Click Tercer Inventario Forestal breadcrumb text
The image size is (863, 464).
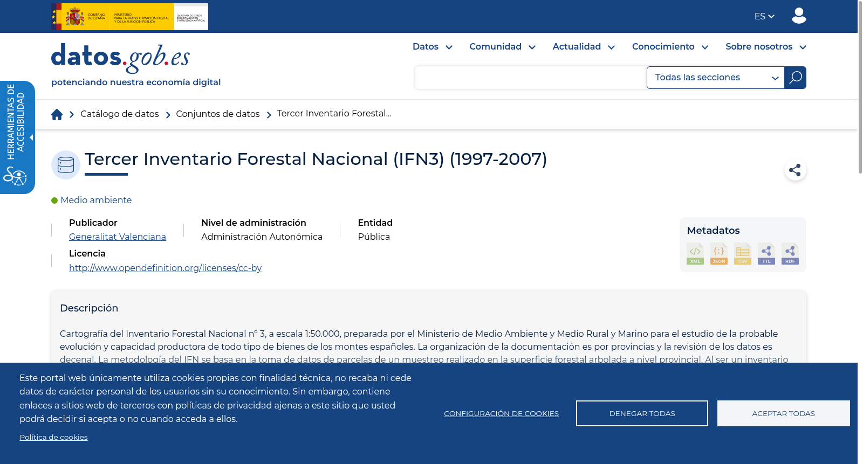click(334, 114)
